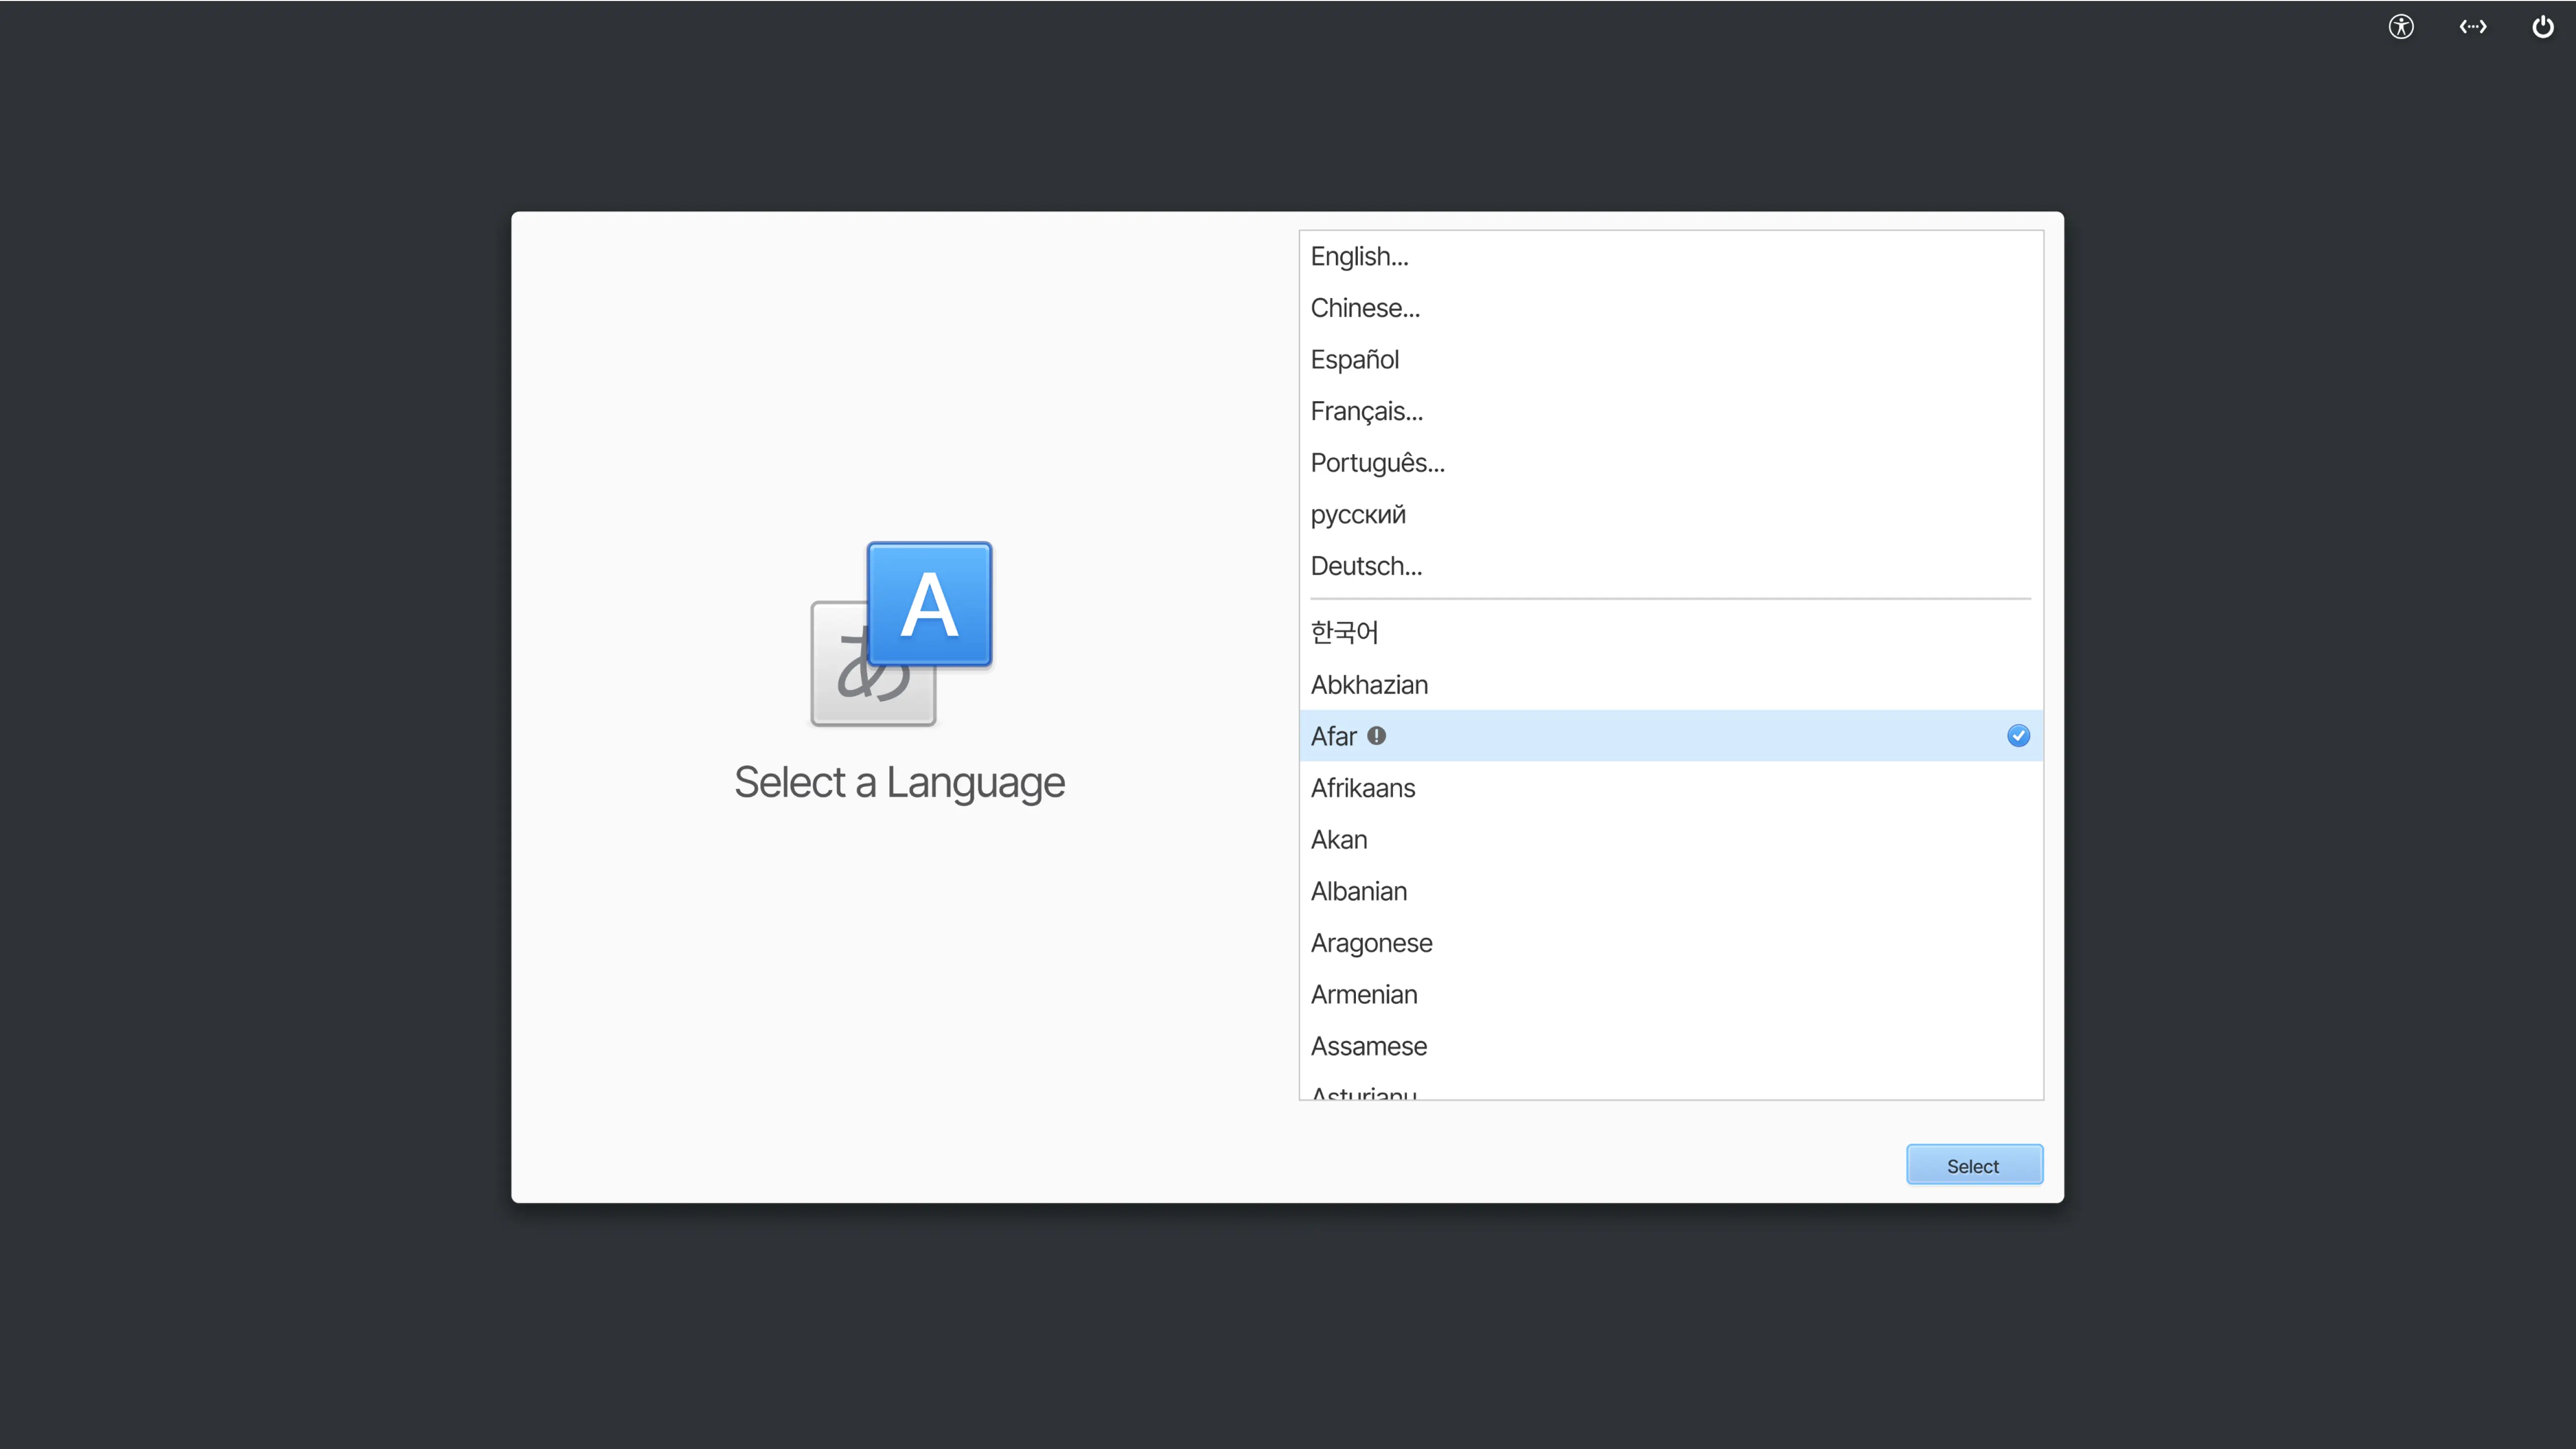Expand the Português language options

pyautogui.click(x=1377, y=463)
